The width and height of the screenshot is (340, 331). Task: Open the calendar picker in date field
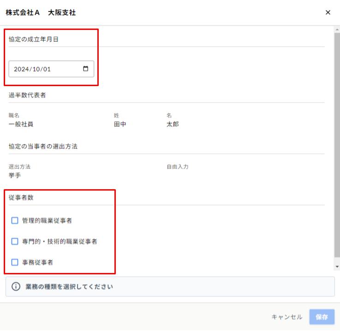pos(85,69)
